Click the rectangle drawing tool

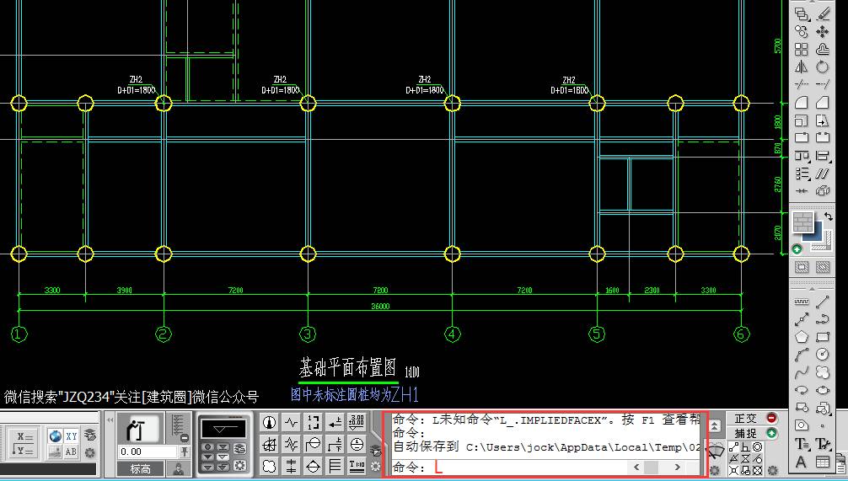coord(823,337)
